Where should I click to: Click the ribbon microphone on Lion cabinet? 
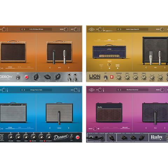pos(160,58)
